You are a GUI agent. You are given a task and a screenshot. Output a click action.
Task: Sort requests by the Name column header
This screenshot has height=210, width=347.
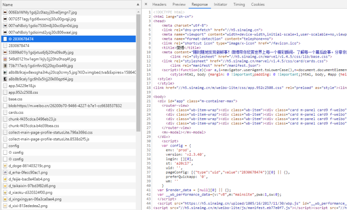pos(70,4)
